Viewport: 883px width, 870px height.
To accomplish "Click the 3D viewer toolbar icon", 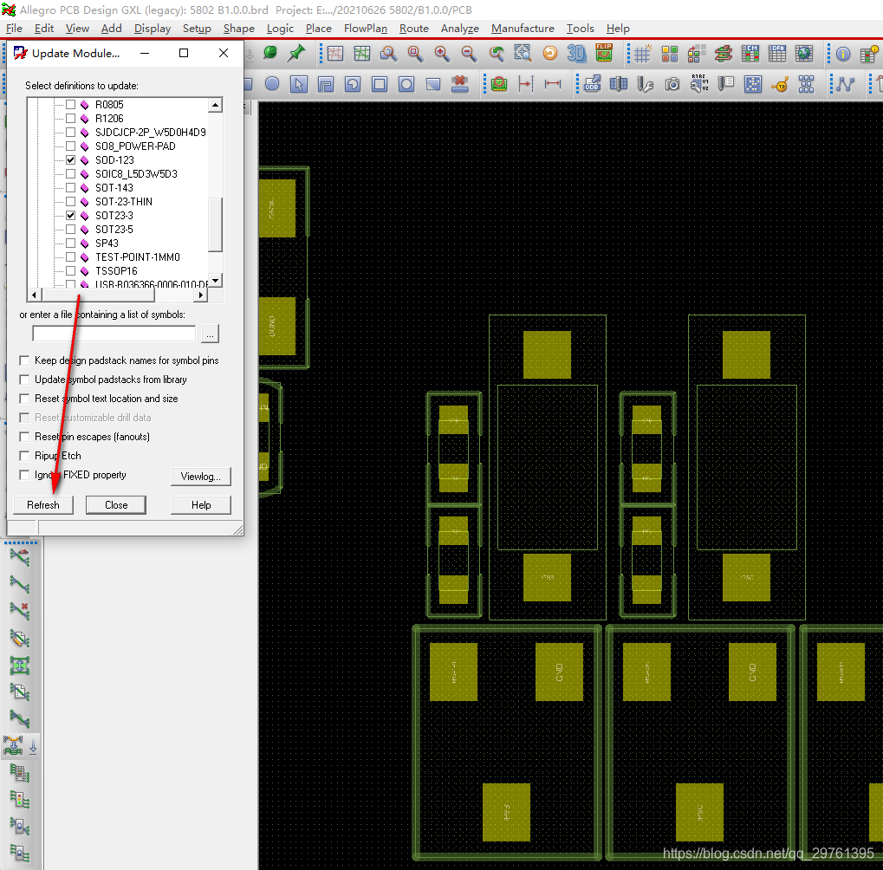I will tap(576, 54).
